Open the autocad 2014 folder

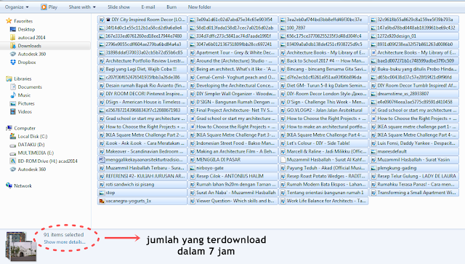tap(31, 37)
